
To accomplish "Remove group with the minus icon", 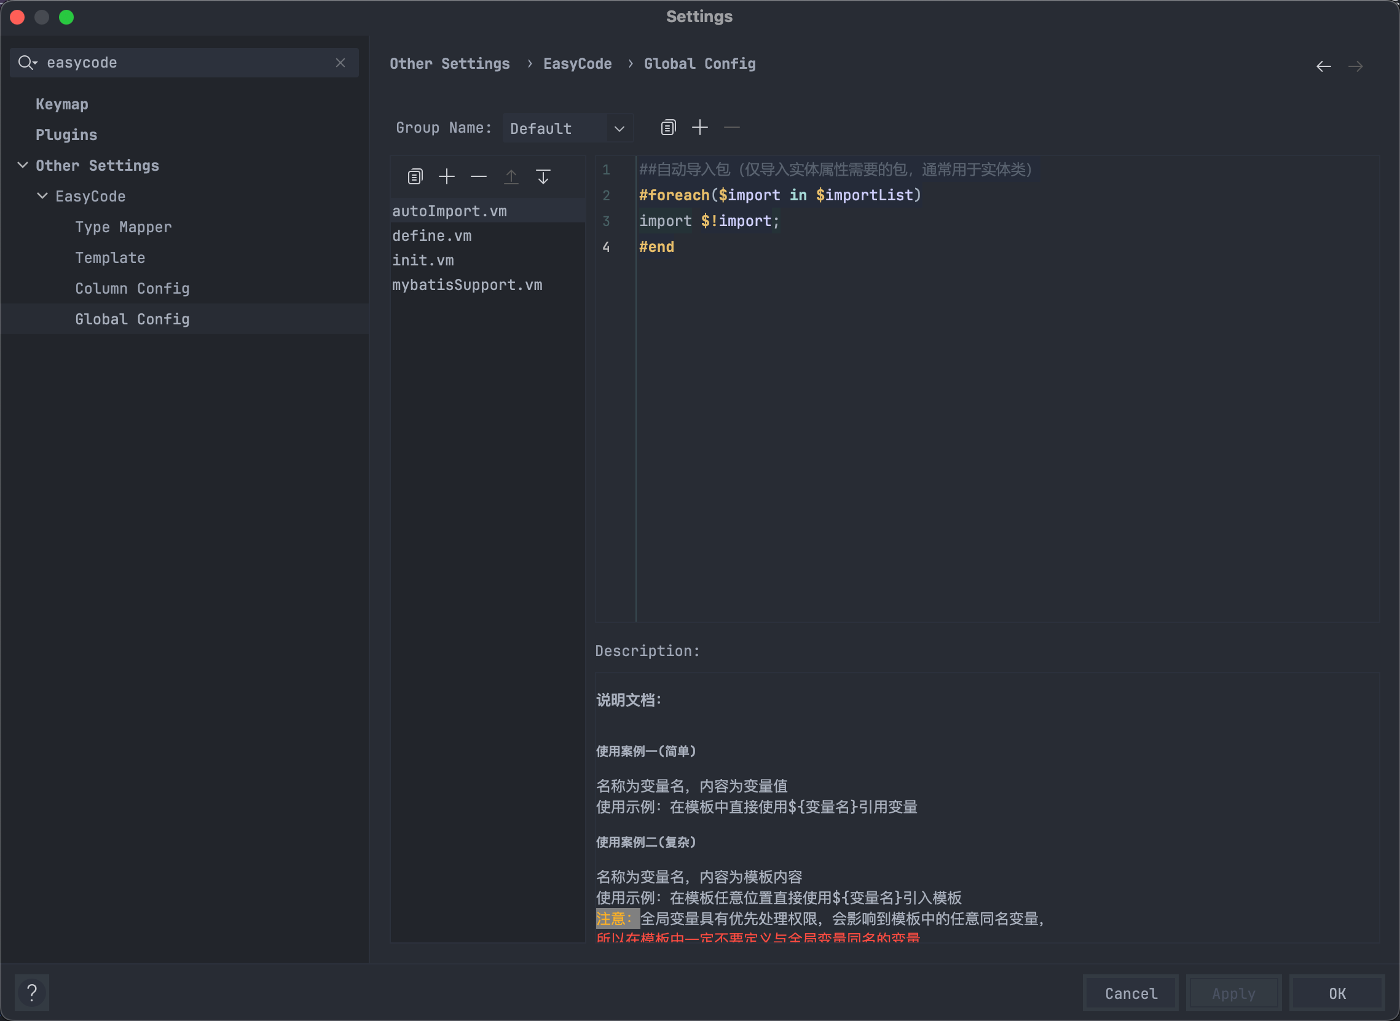I will 731,127.
